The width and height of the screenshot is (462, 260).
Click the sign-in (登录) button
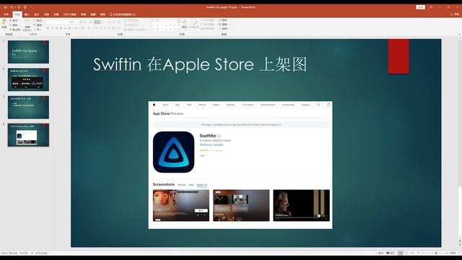pyautogui.click(x=420, y=7)
